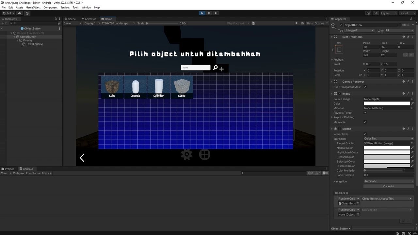
Task: Click the Console Clear button
Action: (x=4, y=173)
